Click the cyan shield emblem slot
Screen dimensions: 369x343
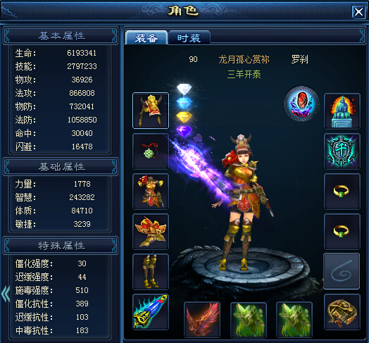click(342, 151)
